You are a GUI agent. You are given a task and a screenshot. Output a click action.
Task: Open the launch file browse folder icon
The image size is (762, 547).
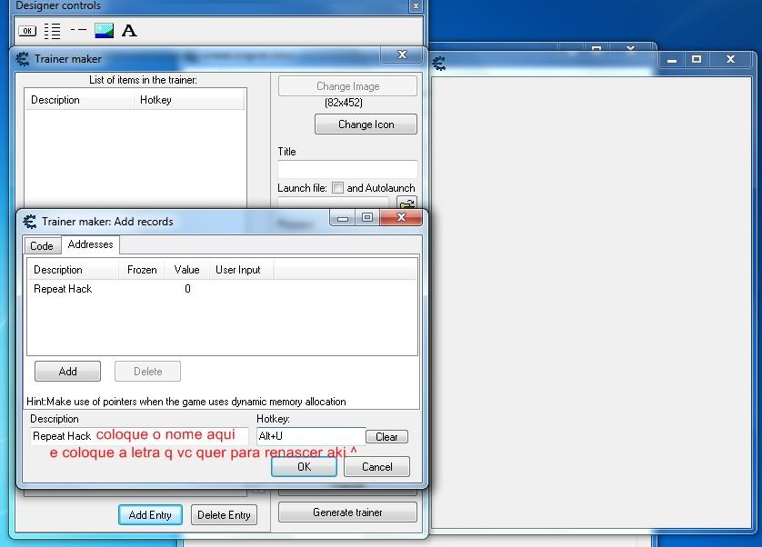[x=407, y=204]
